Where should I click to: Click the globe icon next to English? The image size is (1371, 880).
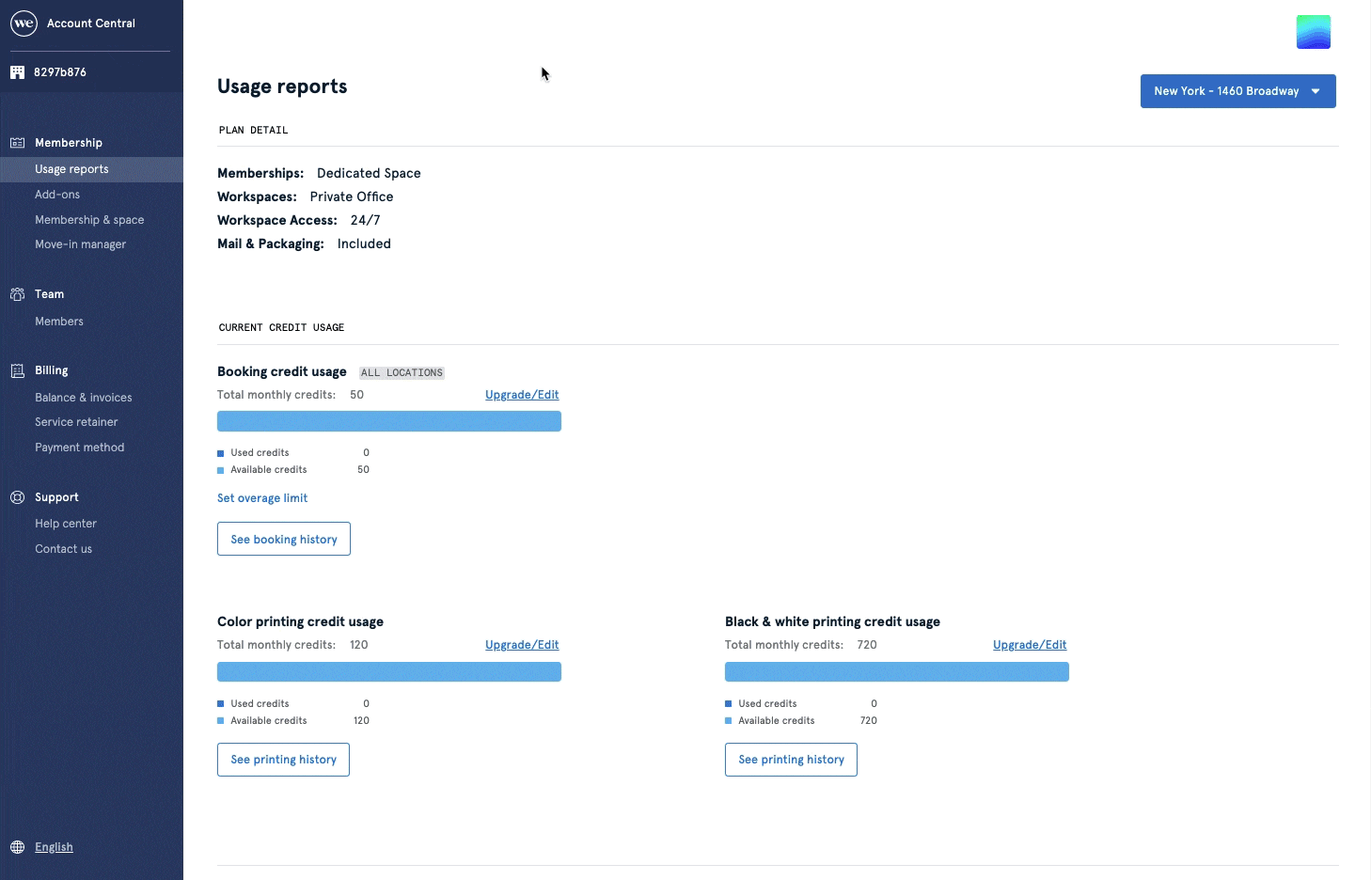point(18,846)
